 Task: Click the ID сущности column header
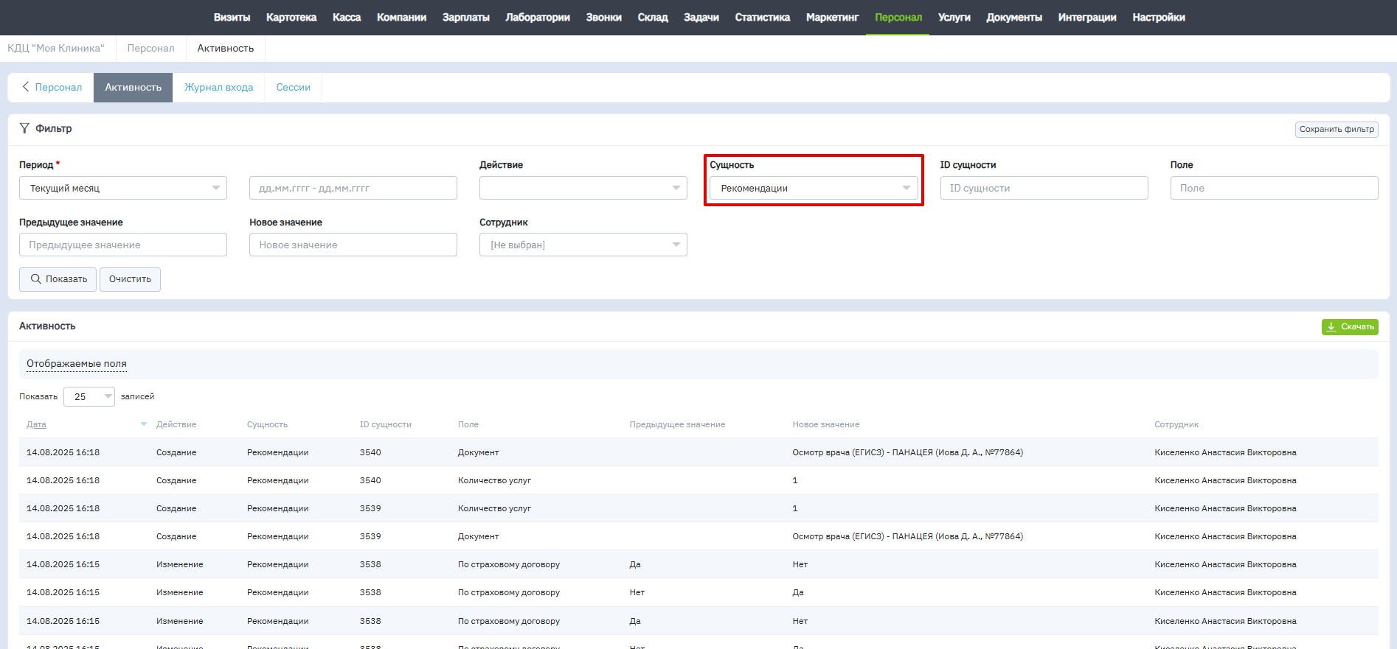tap(386, 424)
